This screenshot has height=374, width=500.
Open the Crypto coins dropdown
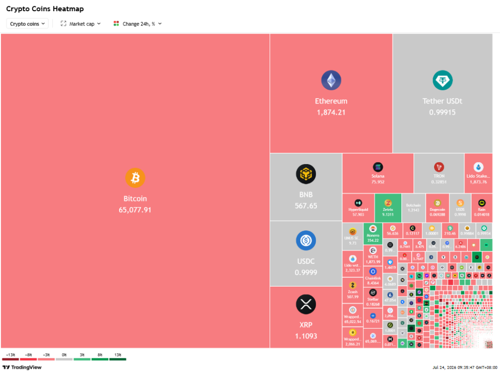tap(27, 23)
